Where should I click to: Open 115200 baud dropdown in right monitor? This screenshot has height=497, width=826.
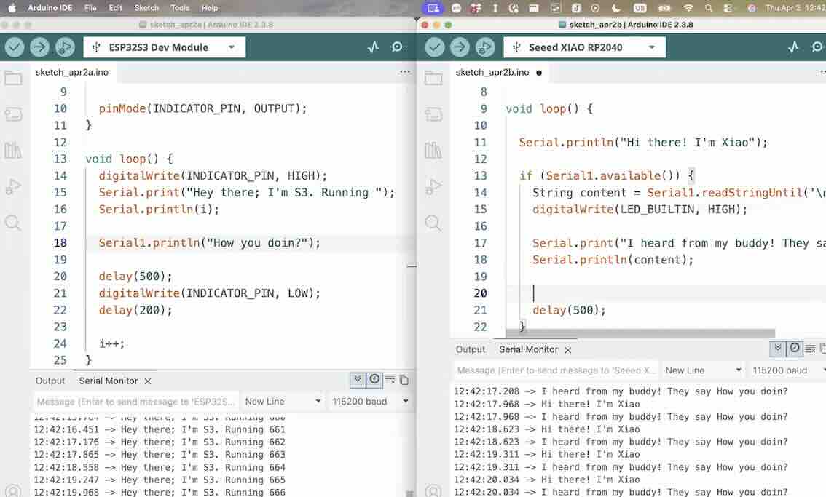(787, 370)
